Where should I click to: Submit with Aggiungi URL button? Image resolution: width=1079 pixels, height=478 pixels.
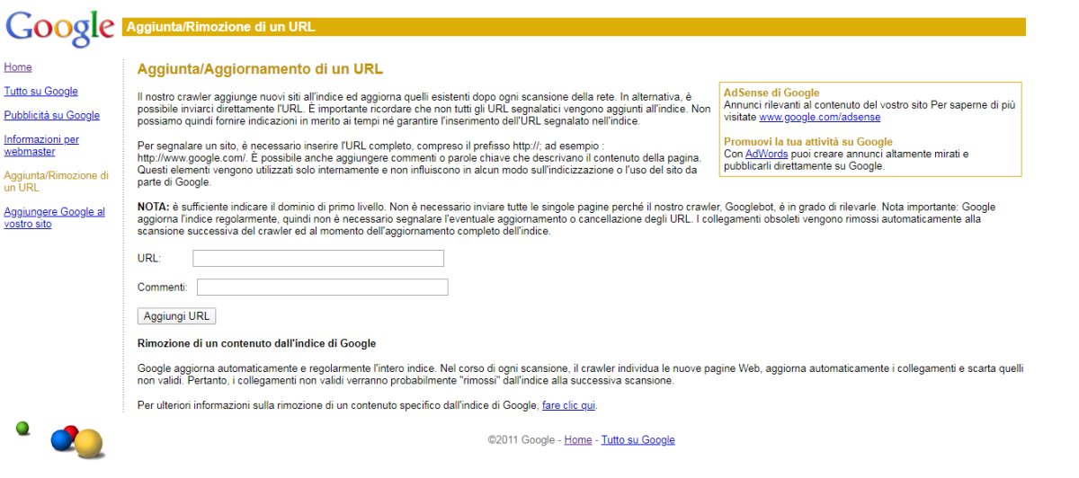[177, 316]
